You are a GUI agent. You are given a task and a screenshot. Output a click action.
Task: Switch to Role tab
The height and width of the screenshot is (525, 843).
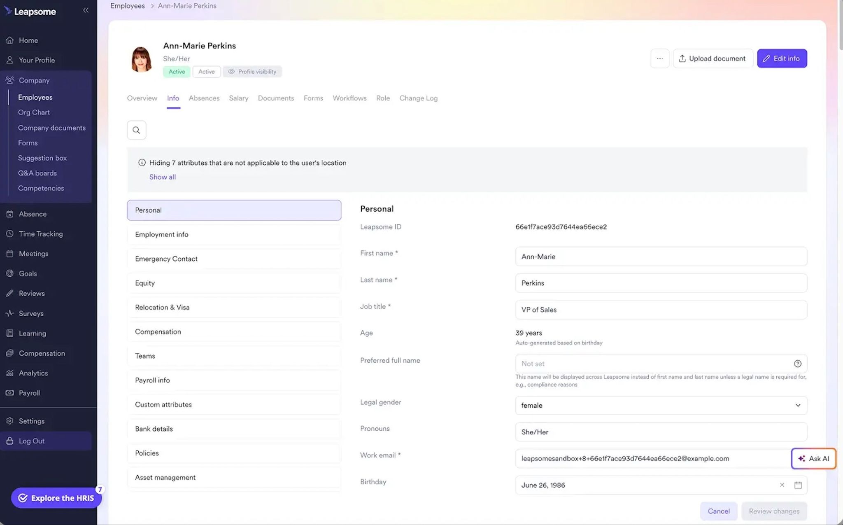383,98
